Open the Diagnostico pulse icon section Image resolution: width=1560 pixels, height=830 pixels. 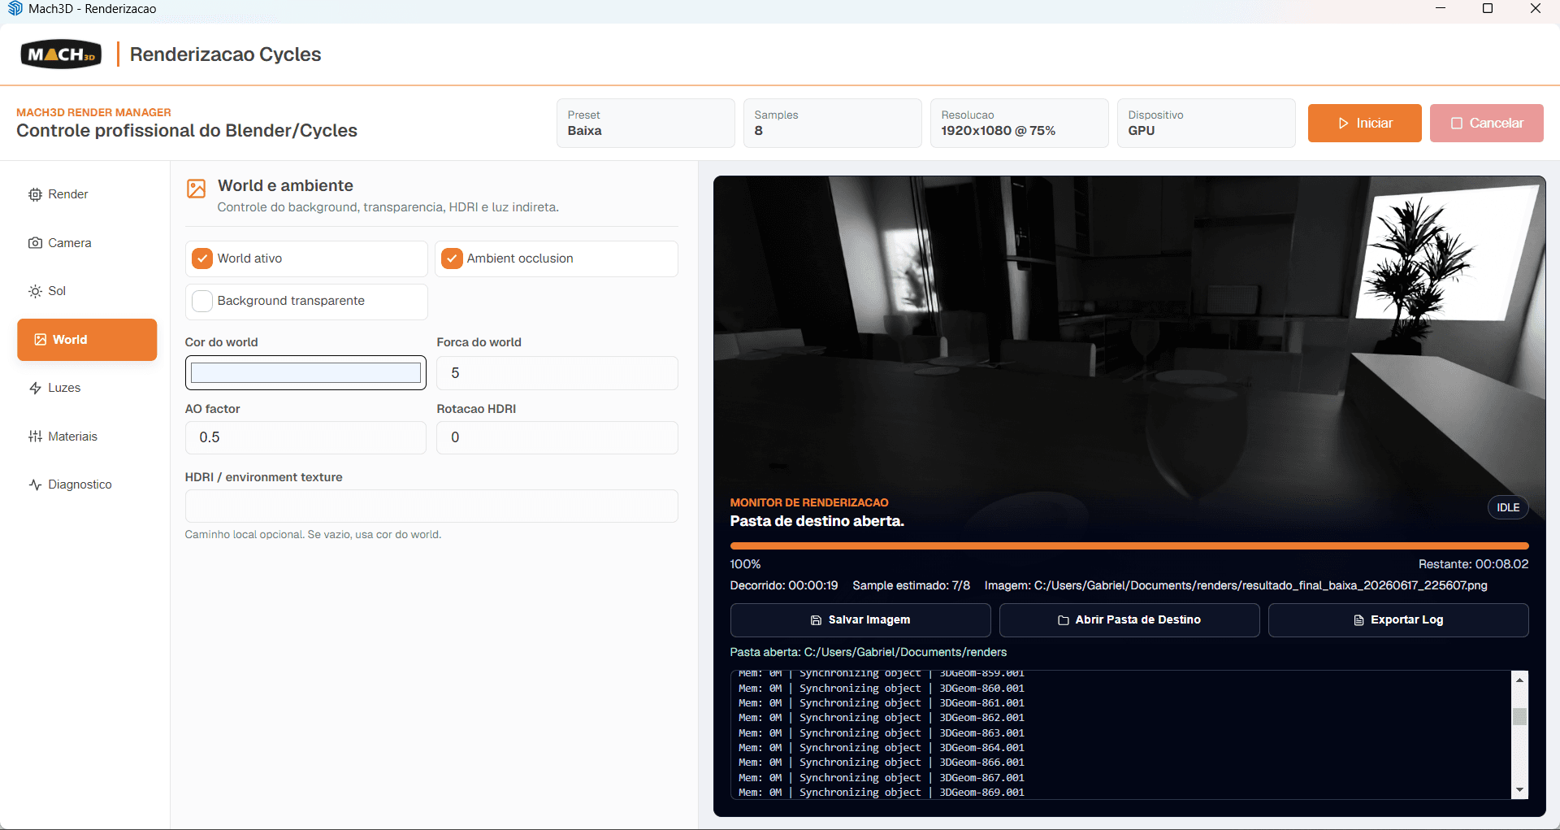[x=35, y=485]
